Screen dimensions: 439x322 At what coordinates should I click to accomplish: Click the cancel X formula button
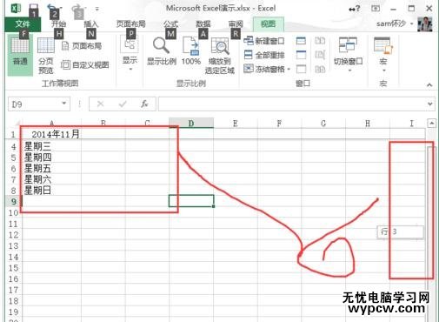[100, 104]
